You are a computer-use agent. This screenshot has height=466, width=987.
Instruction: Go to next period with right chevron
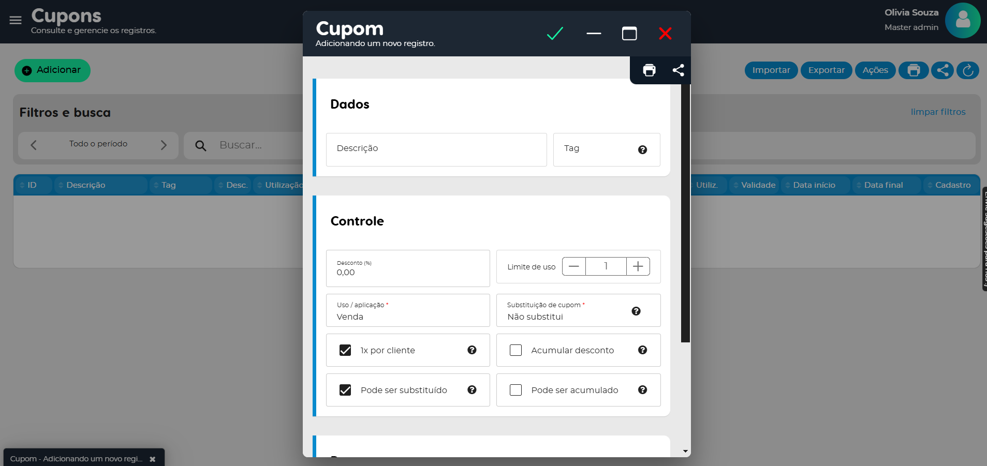point(164,145)
